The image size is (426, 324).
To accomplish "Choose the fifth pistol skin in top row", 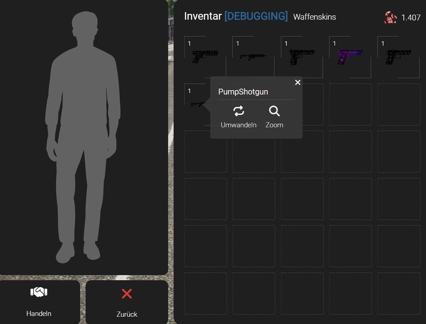I will (x=398, y=57).
